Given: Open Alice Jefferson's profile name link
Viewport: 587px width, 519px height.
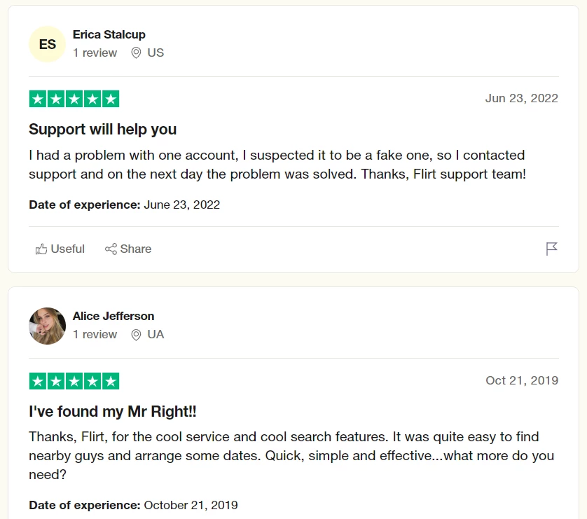Looking at the screenshot, I should [113, 316].
